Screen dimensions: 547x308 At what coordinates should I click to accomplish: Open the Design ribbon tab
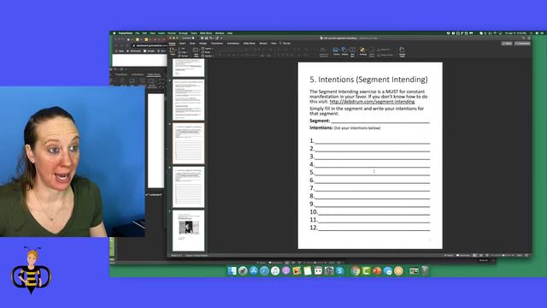click(x=203, y=44)
